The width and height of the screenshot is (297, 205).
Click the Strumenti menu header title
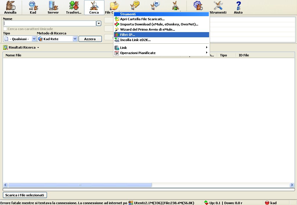pyautogui.click(x=161, y=14)
